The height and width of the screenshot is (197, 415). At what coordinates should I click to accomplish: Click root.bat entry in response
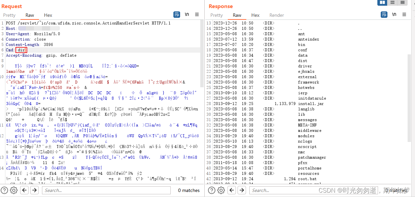click(307, 179)
